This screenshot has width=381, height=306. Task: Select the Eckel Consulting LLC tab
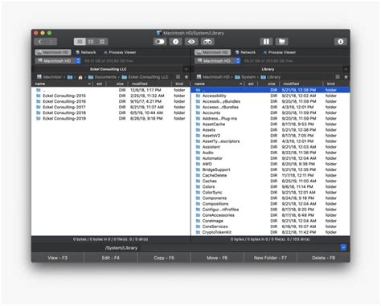click(108, 69)
